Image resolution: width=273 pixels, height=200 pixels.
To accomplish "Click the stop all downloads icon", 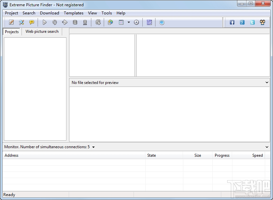I will (85, 23).
